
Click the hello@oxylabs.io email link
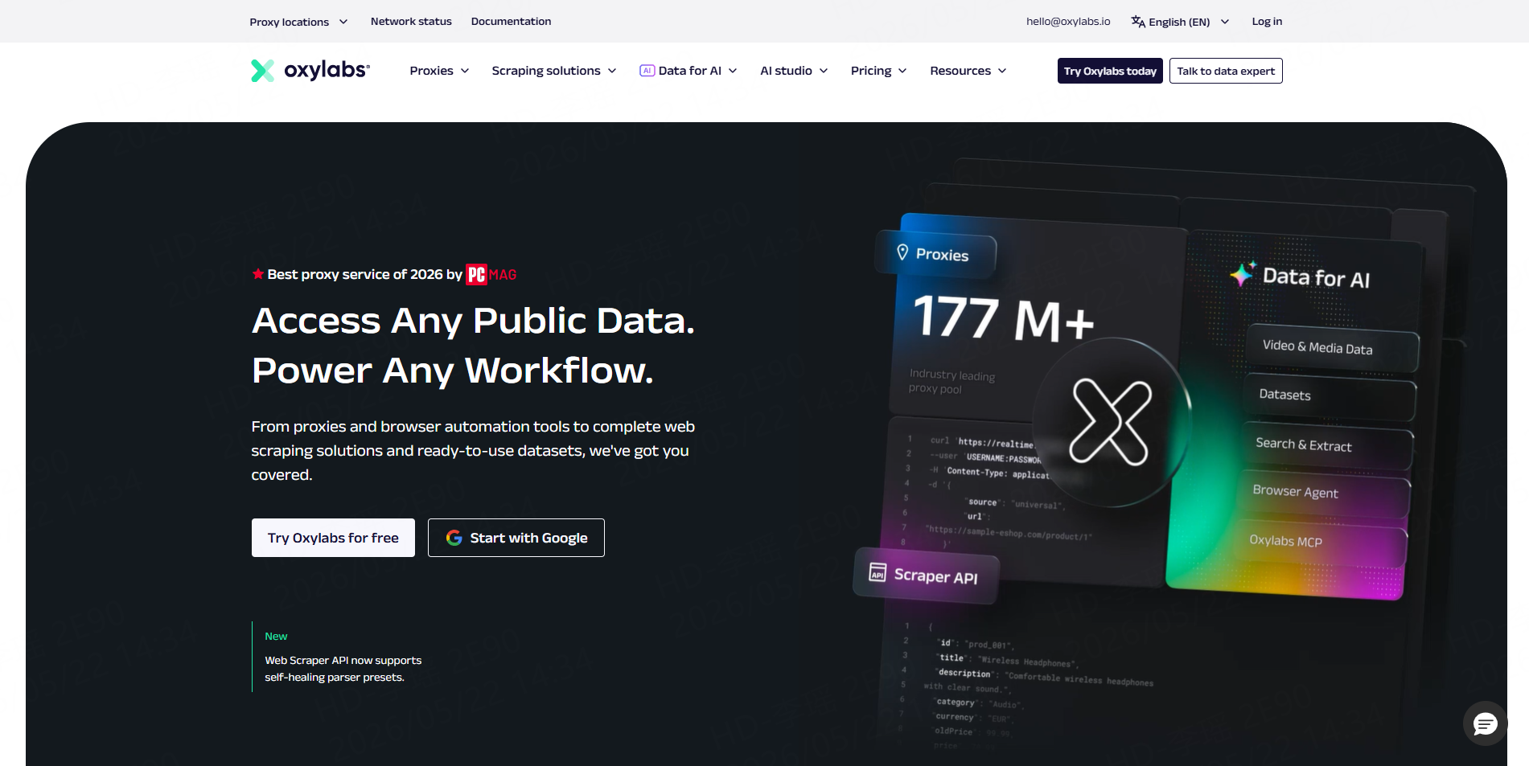[1068, 22]
